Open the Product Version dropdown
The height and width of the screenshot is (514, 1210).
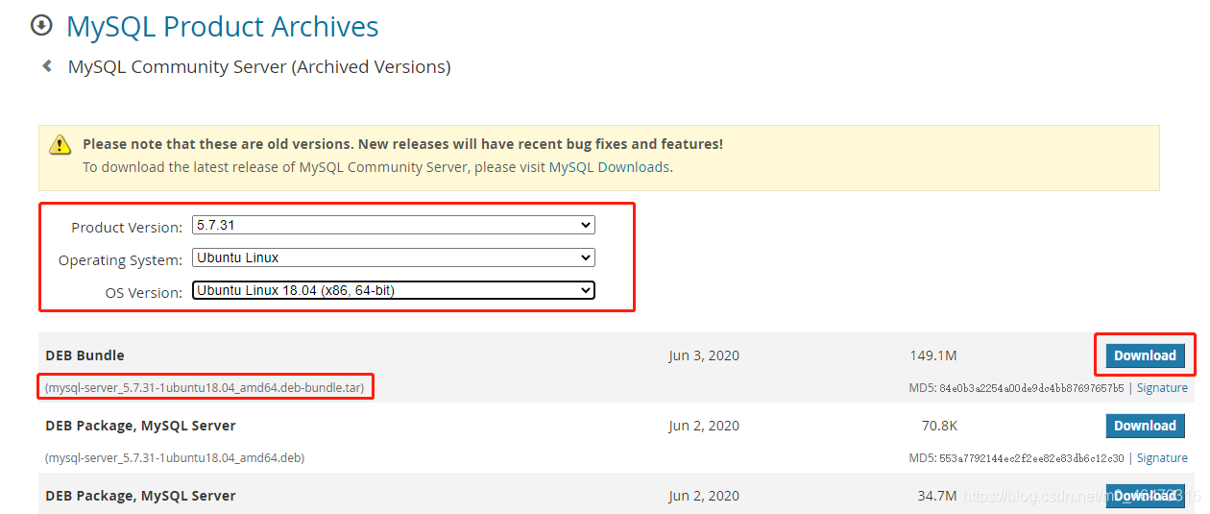pyautogui.click(x=393, y=225)
